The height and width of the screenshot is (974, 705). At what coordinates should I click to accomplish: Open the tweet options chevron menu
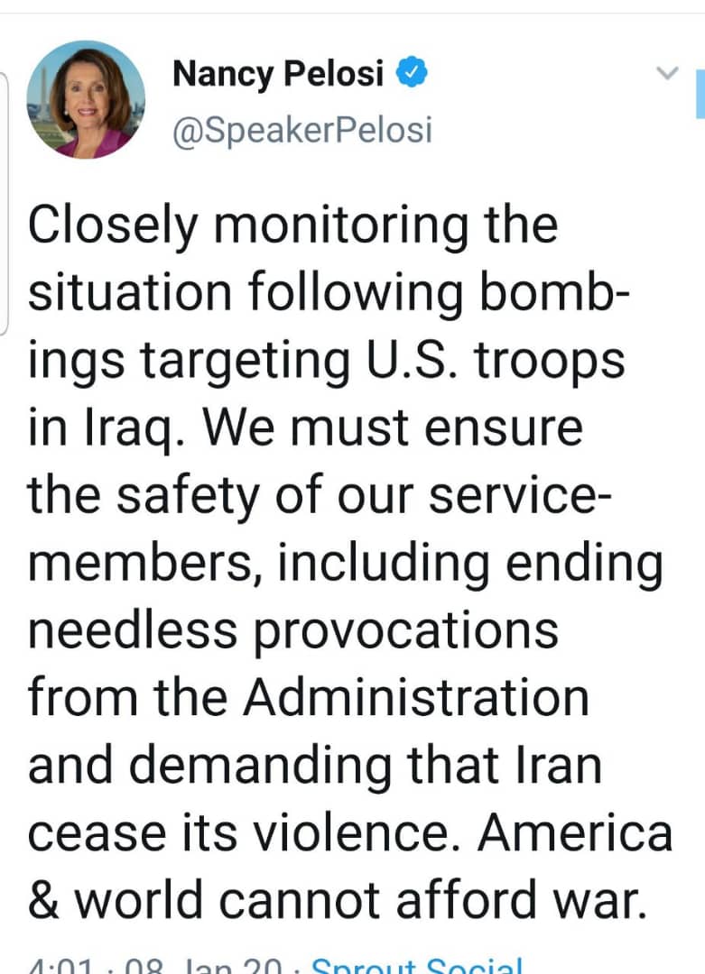[667, 73]
